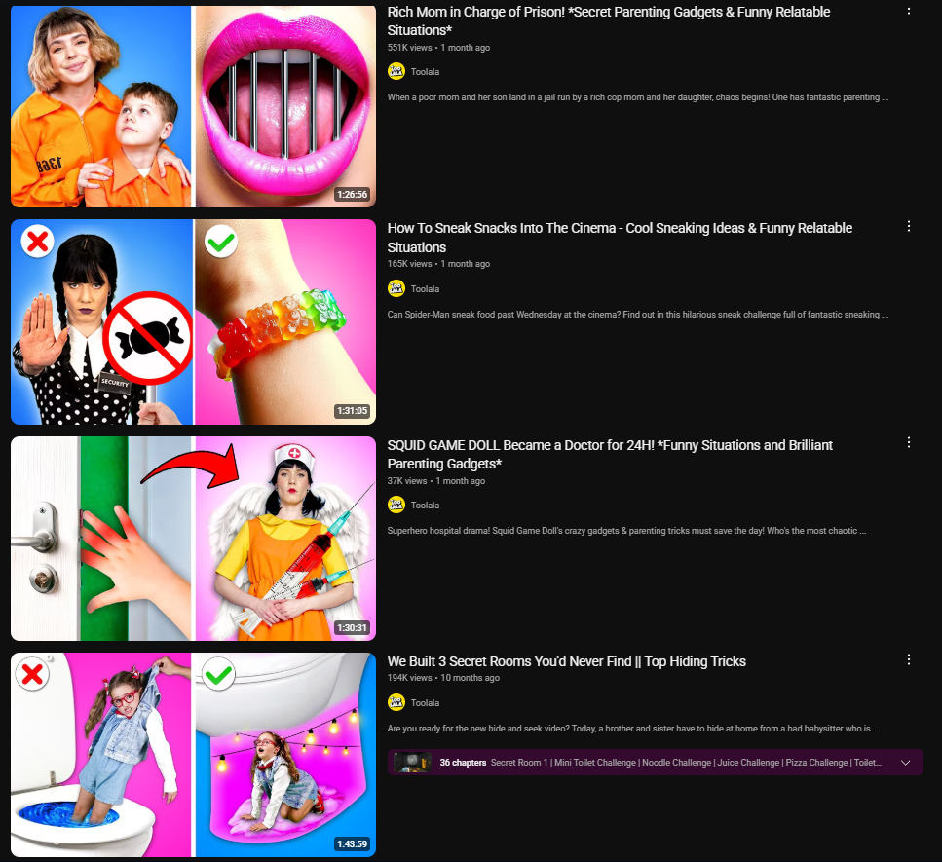Play the prison mouth thumbnail video 1:26:56
This screenshot has width=942, height=862.
pyautogui.click(x=193, y=106)
